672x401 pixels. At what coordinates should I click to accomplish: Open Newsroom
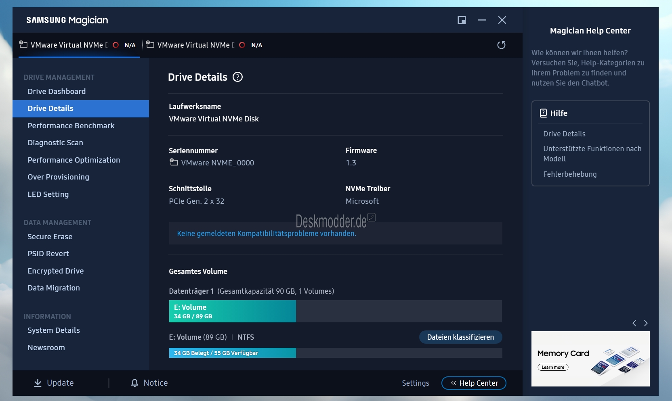(46, 348)
